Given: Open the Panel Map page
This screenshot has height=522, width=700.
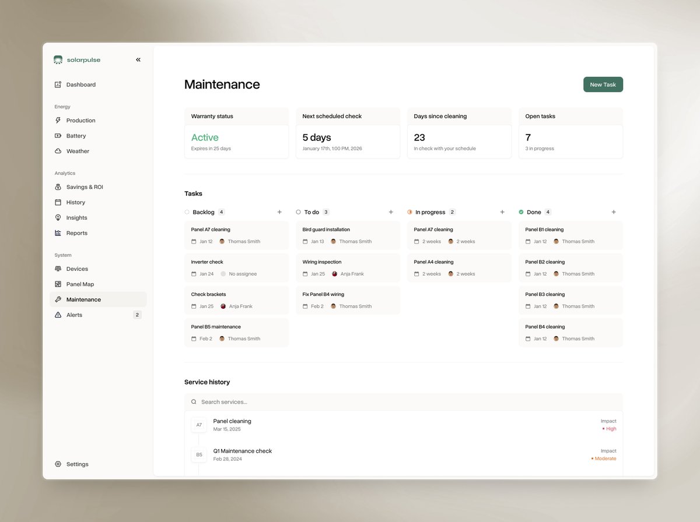Looking at the screenshot, I should [x=98, y=284].
